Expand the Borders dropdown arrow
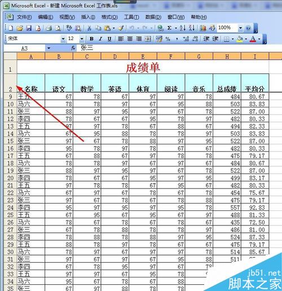 [x=233, y=39]
